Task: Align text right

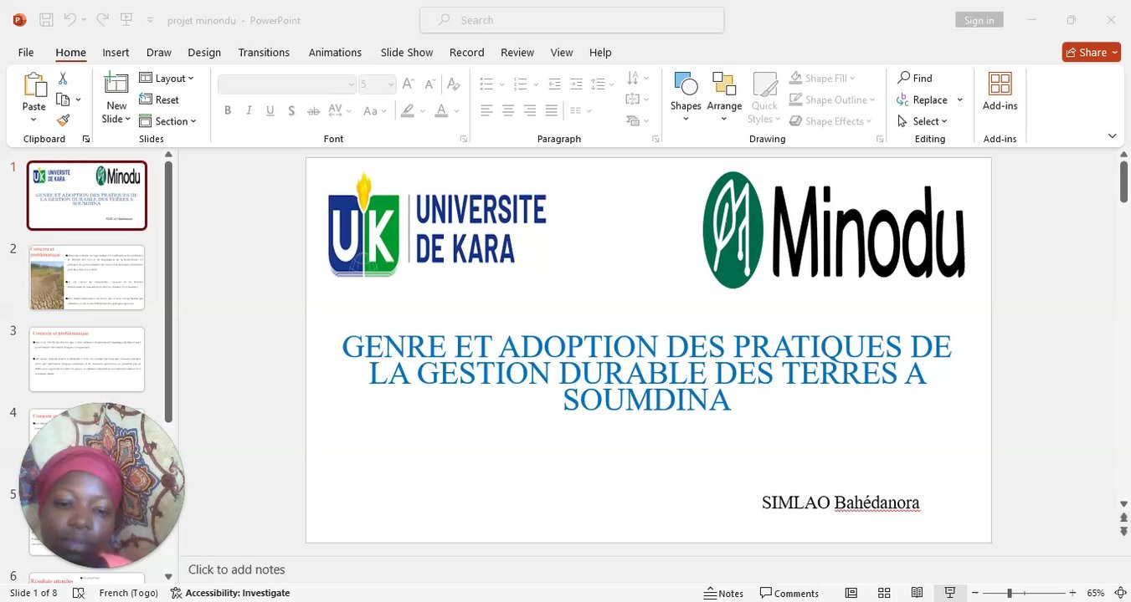Action: (x=530, y=110)
